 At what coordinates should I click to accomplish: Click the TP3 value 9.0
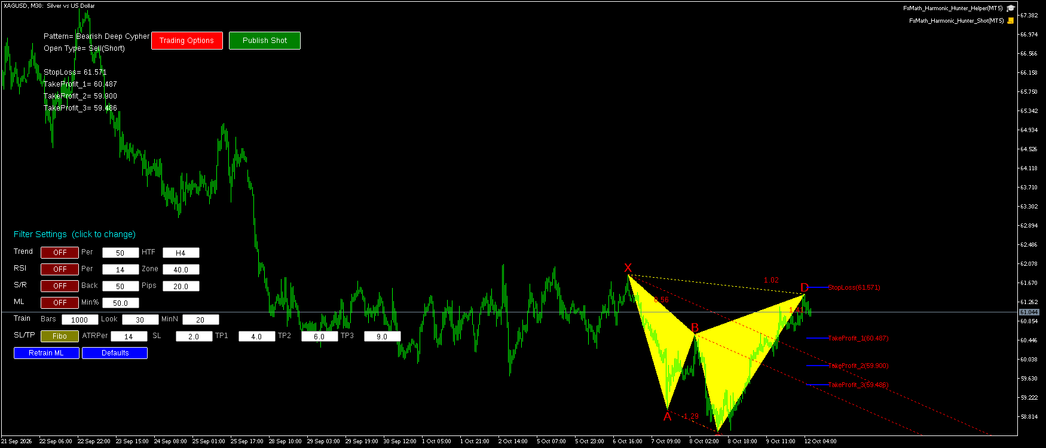pyautogui.click(x=383, y=336)
